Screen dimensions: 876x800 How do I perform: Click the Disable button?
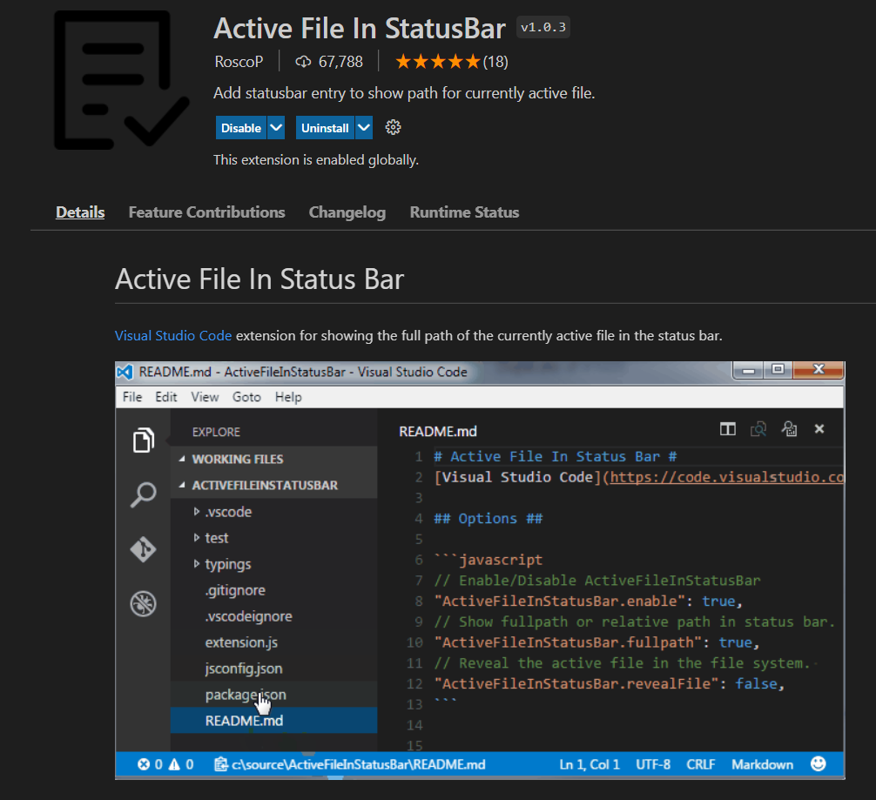click(x=241, y=128)
